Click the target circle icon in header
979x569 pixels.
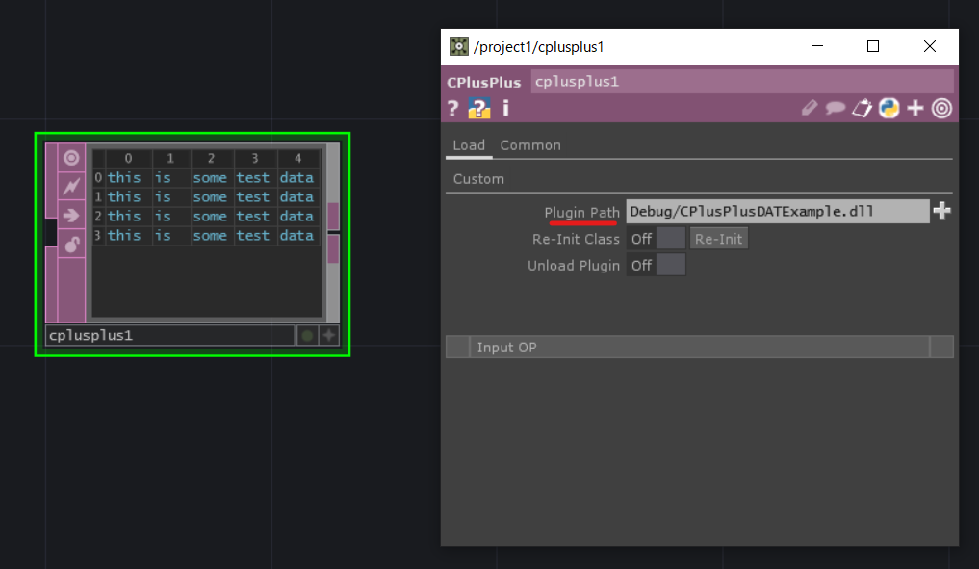coord(942,108)
